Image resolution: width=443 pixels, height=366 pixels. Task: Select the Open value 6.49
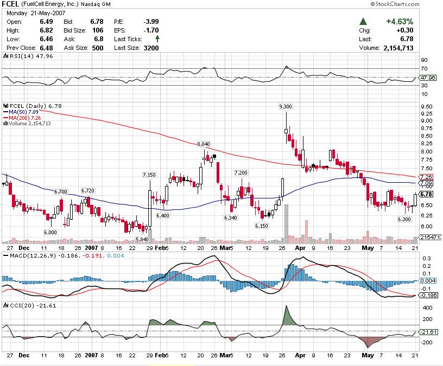pyautogui.click(x=46, y=22)
